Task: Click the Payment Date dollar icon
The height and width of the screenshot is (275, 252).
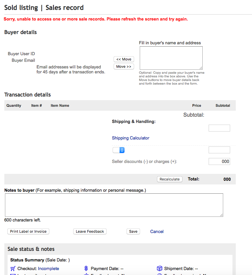Action: pyautogui.click(x=86, y=268)
